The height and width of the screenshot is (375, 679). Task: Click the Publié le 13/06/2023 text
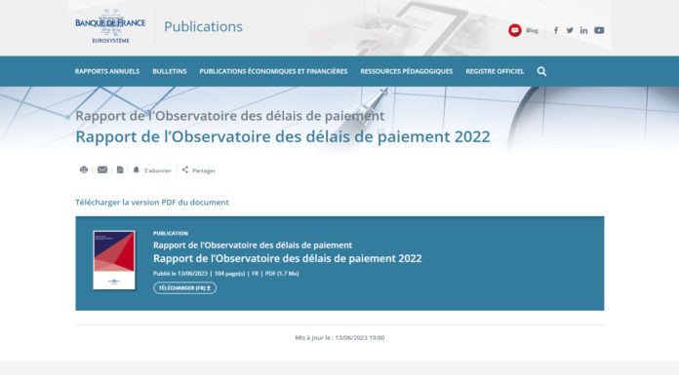(180, 274)
